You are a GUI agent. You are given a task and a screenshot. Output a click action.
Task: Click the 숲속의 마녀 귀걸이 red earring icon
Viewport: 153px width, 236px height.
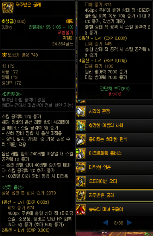click(81, 210)
